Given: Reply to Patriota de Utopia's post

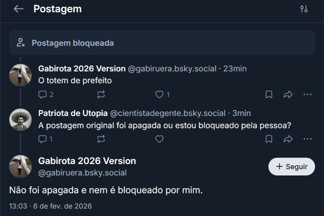Looking at the screenshot, I should pyautogui.click(x=43, y=139).
